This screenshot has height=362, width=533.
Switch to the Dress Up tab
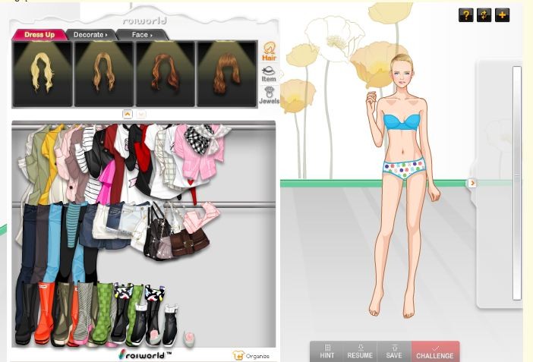[39, 35]
